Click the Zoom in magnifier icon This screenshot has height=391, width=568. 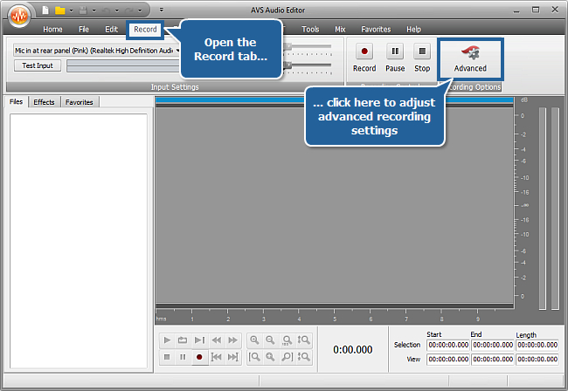(x=254, y=340)
